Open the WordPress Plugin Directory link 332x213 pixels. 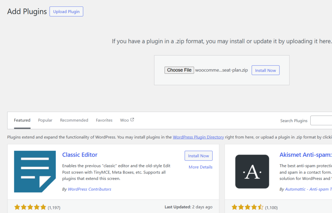coord(198,137)
